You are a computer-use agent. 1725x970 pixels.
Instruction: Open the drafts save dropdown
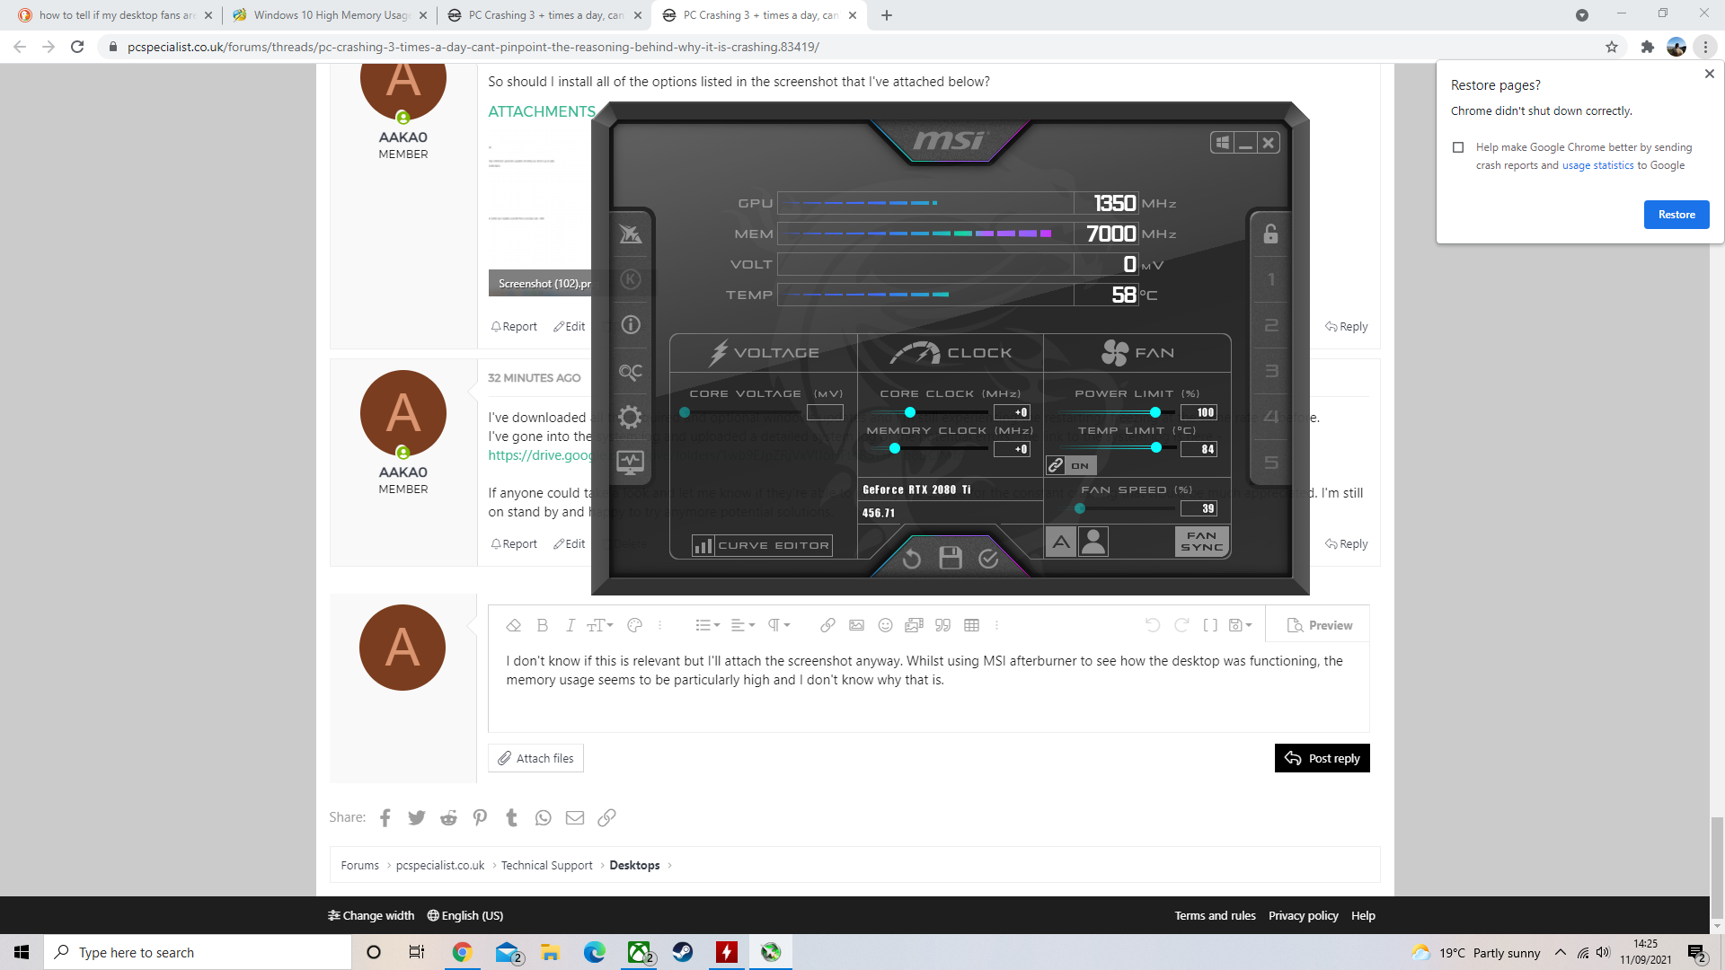point(1240,625)
